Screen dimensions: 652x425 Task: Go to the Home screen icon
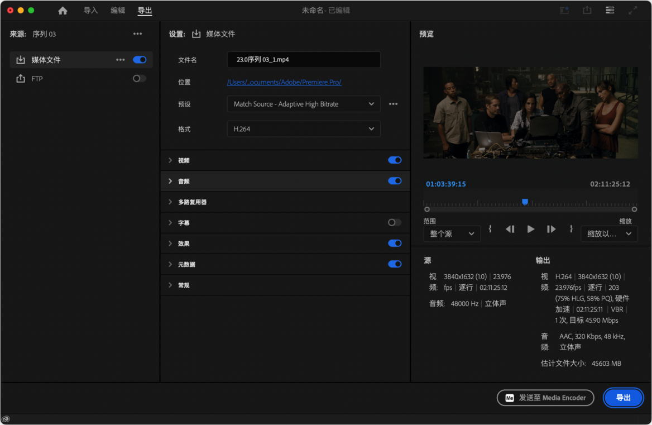63,11
